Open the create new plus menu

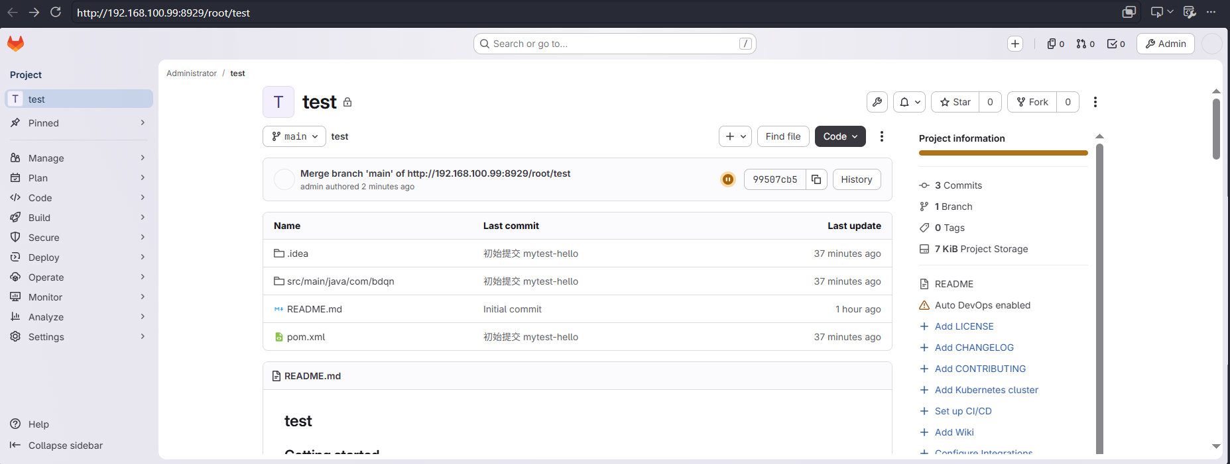click(x=1015, y=44)
